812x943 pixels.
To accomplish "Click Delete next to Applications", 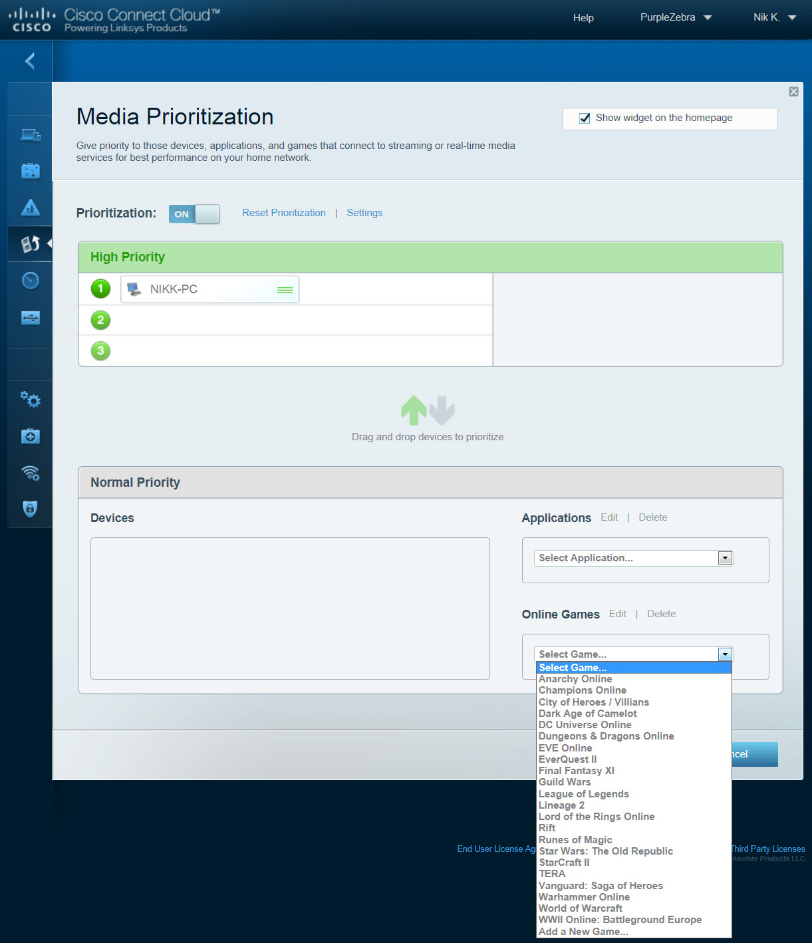I will click(x=653, y=517).
